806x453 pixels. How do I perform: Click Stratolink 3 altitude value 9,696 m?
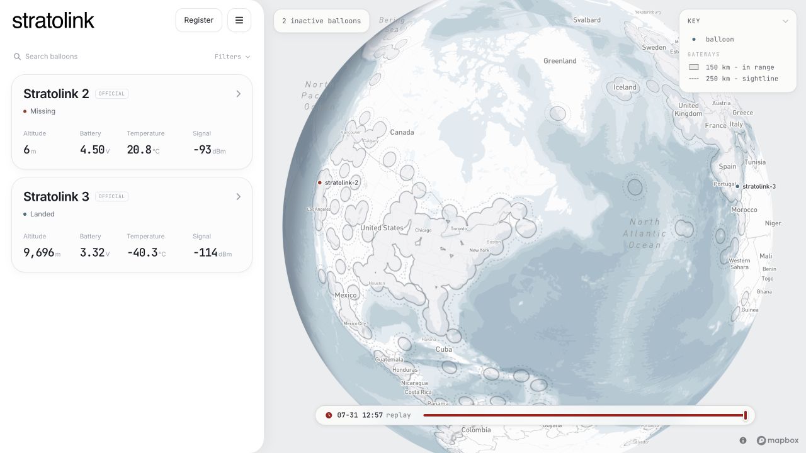pyautogui.click(x=42, y=253)
